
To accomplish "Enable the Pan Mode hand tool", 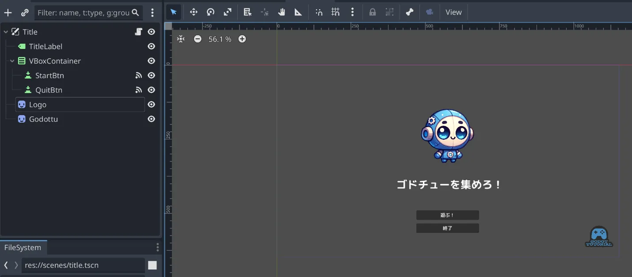I will coord(282,12).
